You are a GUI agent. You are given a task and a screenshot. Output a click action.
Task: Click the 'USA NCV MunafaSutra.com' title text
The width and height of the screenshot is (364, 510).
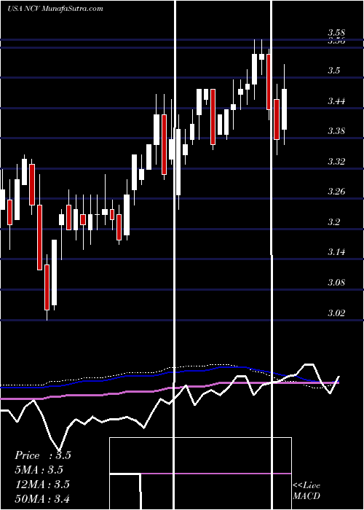pyautogui.click(x=55, y=8)
